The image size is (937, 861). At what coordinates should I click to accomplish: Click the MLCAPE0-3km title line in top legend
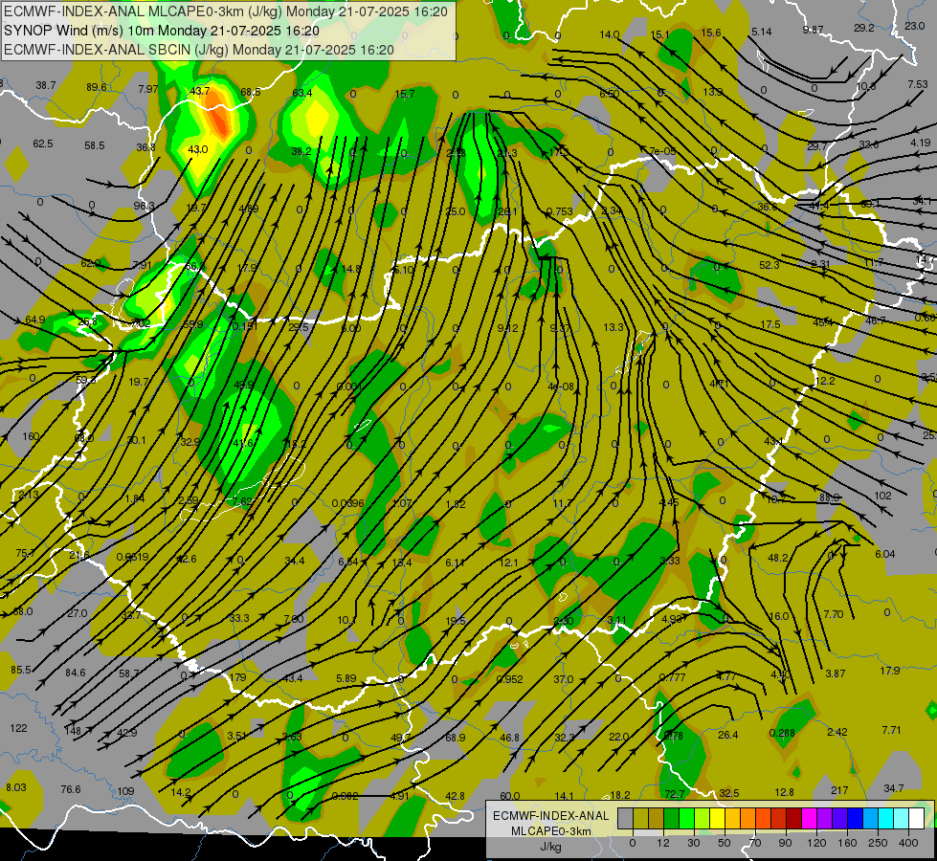(x=225, y=11)
